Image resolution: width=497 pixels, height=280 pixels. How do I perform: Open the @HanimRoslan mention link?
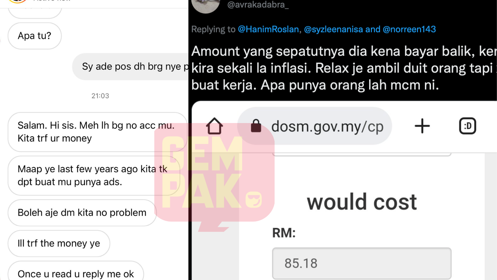(x=268, y=29)
